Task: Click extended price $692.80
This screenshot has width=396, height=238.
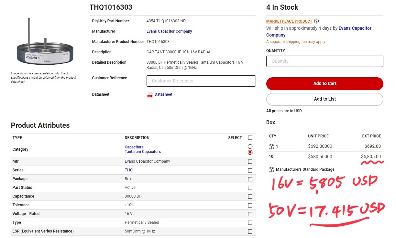Action: pos(373,146)
